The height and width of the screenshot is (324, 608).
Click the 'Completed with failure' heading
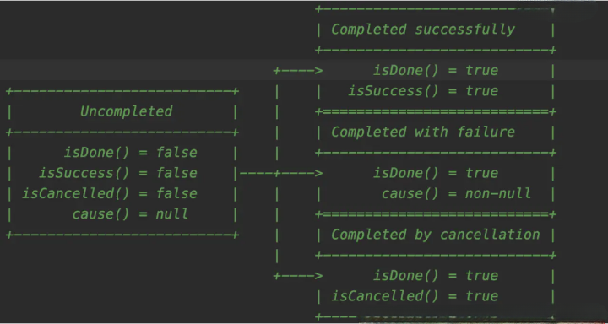point(423,132)
